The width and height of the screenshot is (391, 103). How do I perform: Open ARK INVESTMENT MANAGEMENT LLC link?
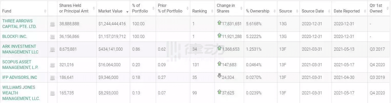pos(20,49)
